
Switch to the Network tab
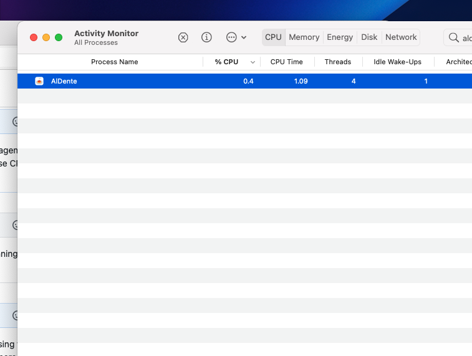tap(401, 37)
